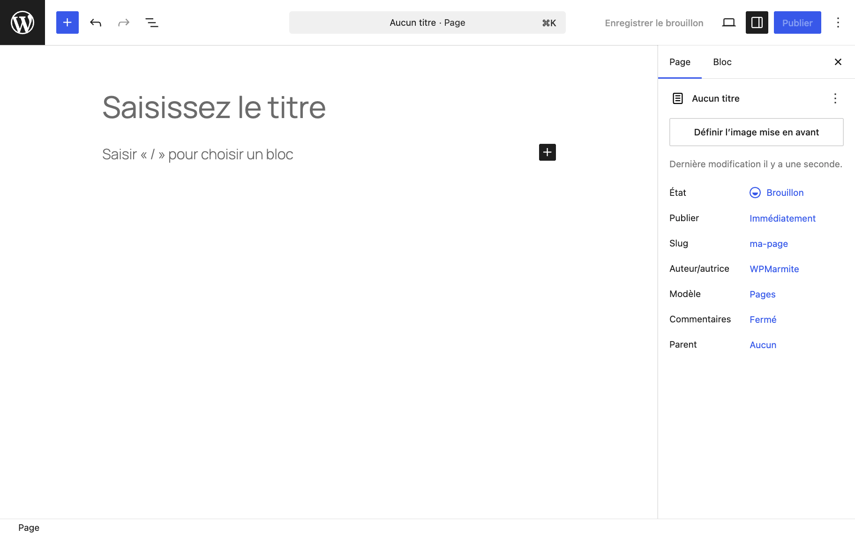Click the Publier button
This screenshot has height=536, width=855.
click(x=797, y=22)
